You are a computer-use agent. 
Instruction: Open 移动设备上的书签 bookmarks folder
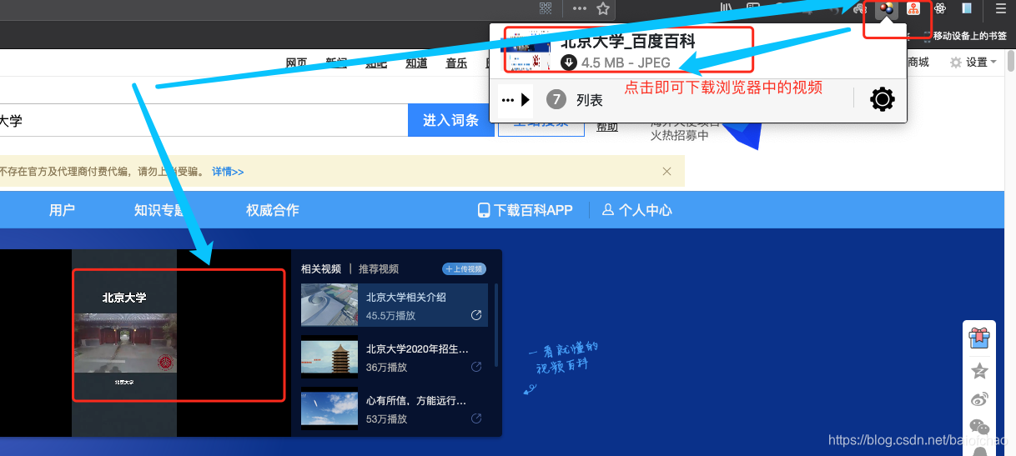click(x=963, y=36)
